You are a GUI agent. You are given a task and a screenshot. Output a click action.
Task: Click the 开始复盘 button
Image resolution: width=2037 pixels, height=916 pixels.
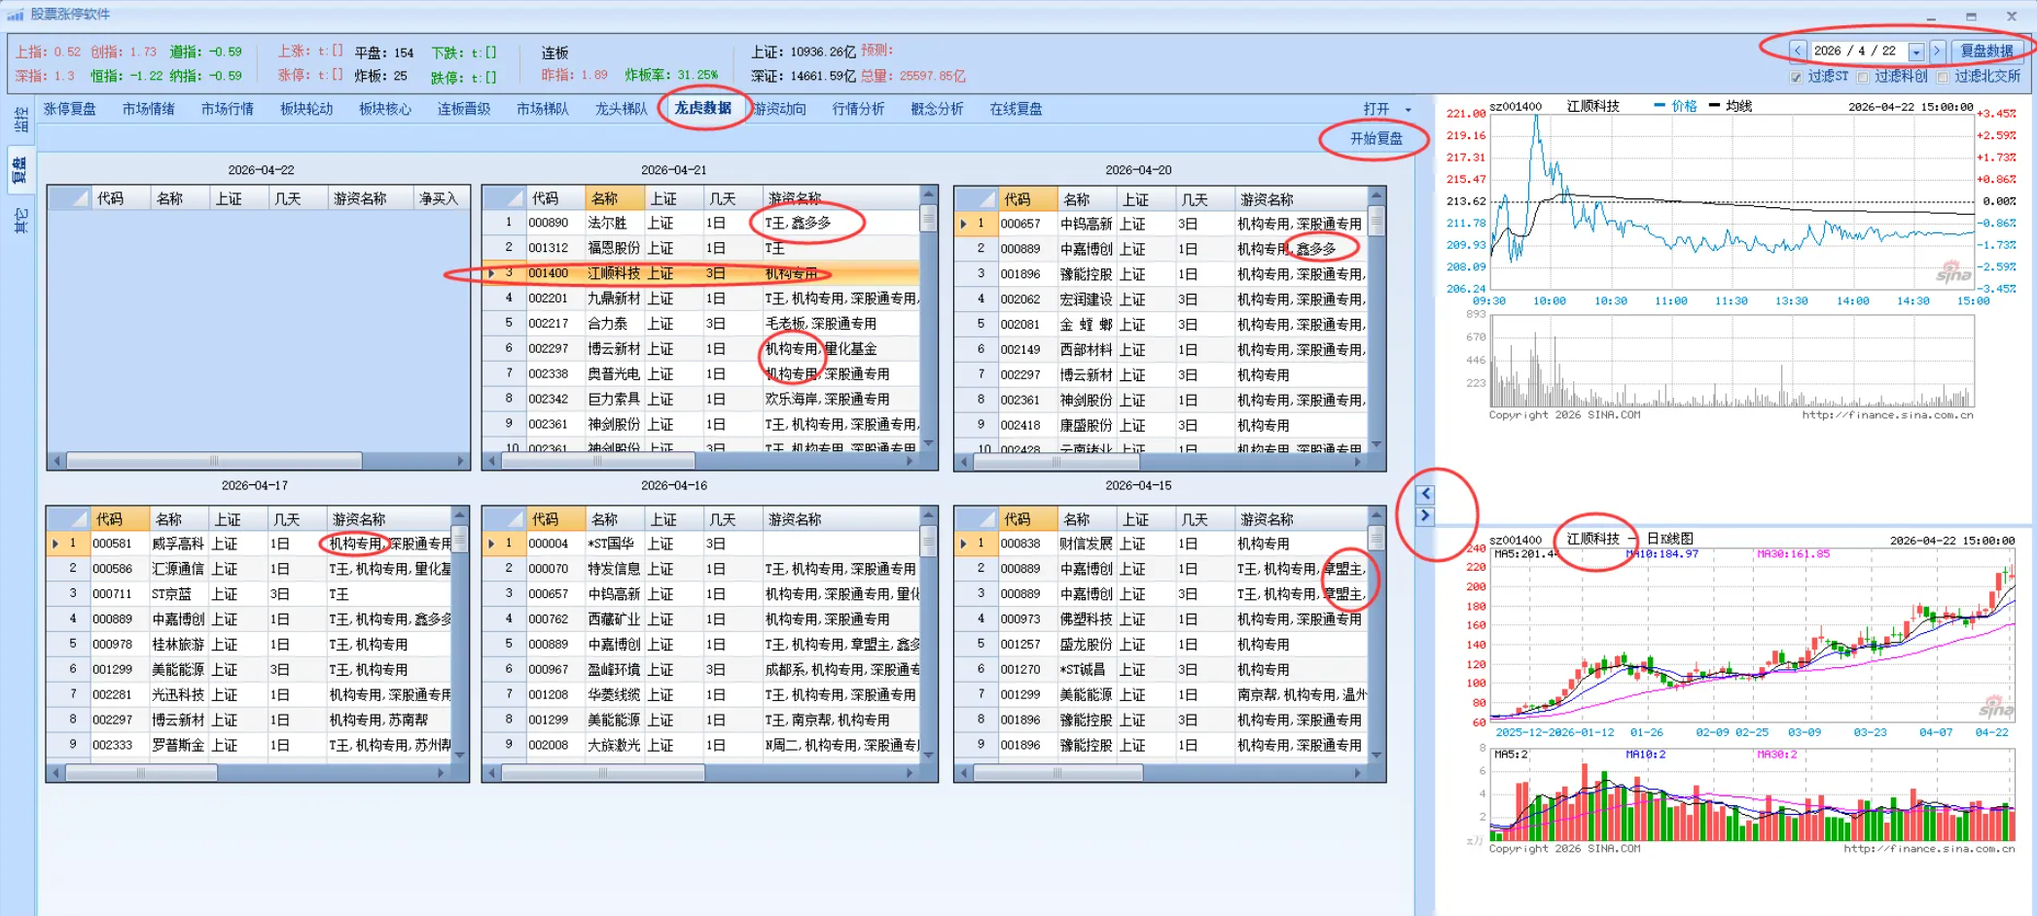[1375, 139]
